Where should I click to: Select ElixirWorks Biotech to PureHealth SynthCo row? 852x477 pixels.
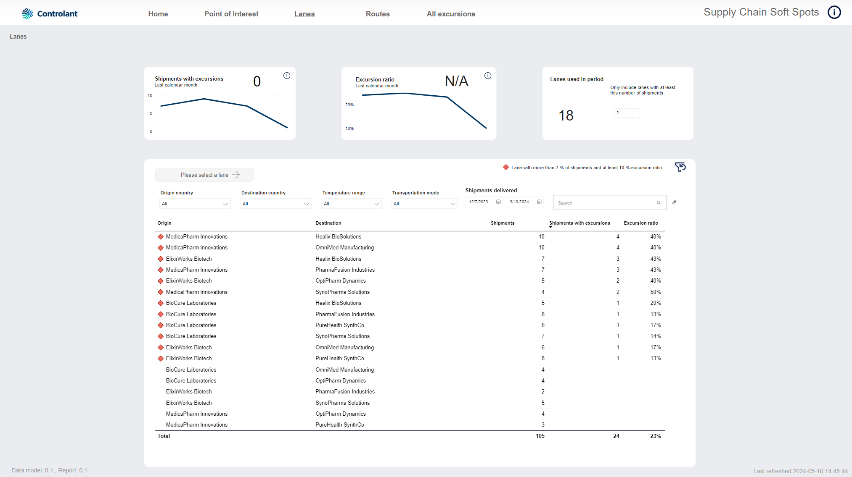(410, 359)
